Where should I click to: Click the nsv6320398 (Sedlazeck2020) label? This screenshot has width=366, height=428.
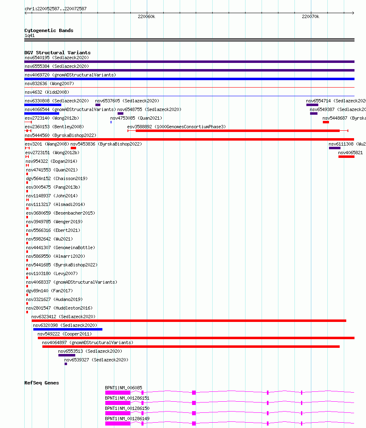65,326
